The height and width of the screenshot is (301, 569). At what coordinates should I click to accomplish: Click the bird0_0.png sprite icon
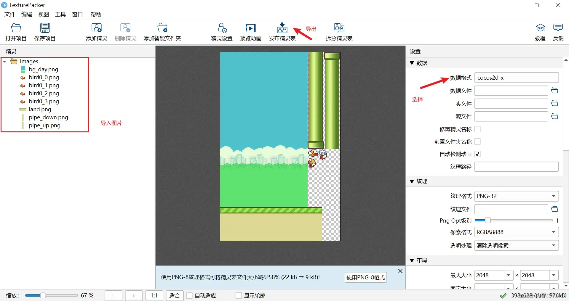click(x=23, y=78)
